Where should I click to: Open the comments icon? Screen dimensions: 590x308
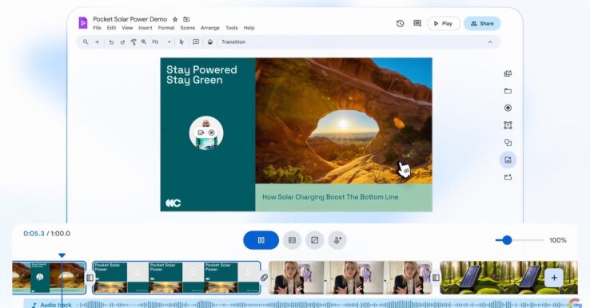tap(417, 23)
